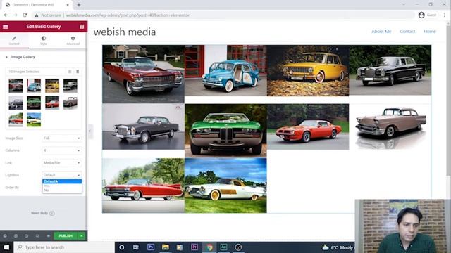This screenshot has width=451, height=253.
Task: Open File Explorer from taskbar
Action: [x=166, y=247]
